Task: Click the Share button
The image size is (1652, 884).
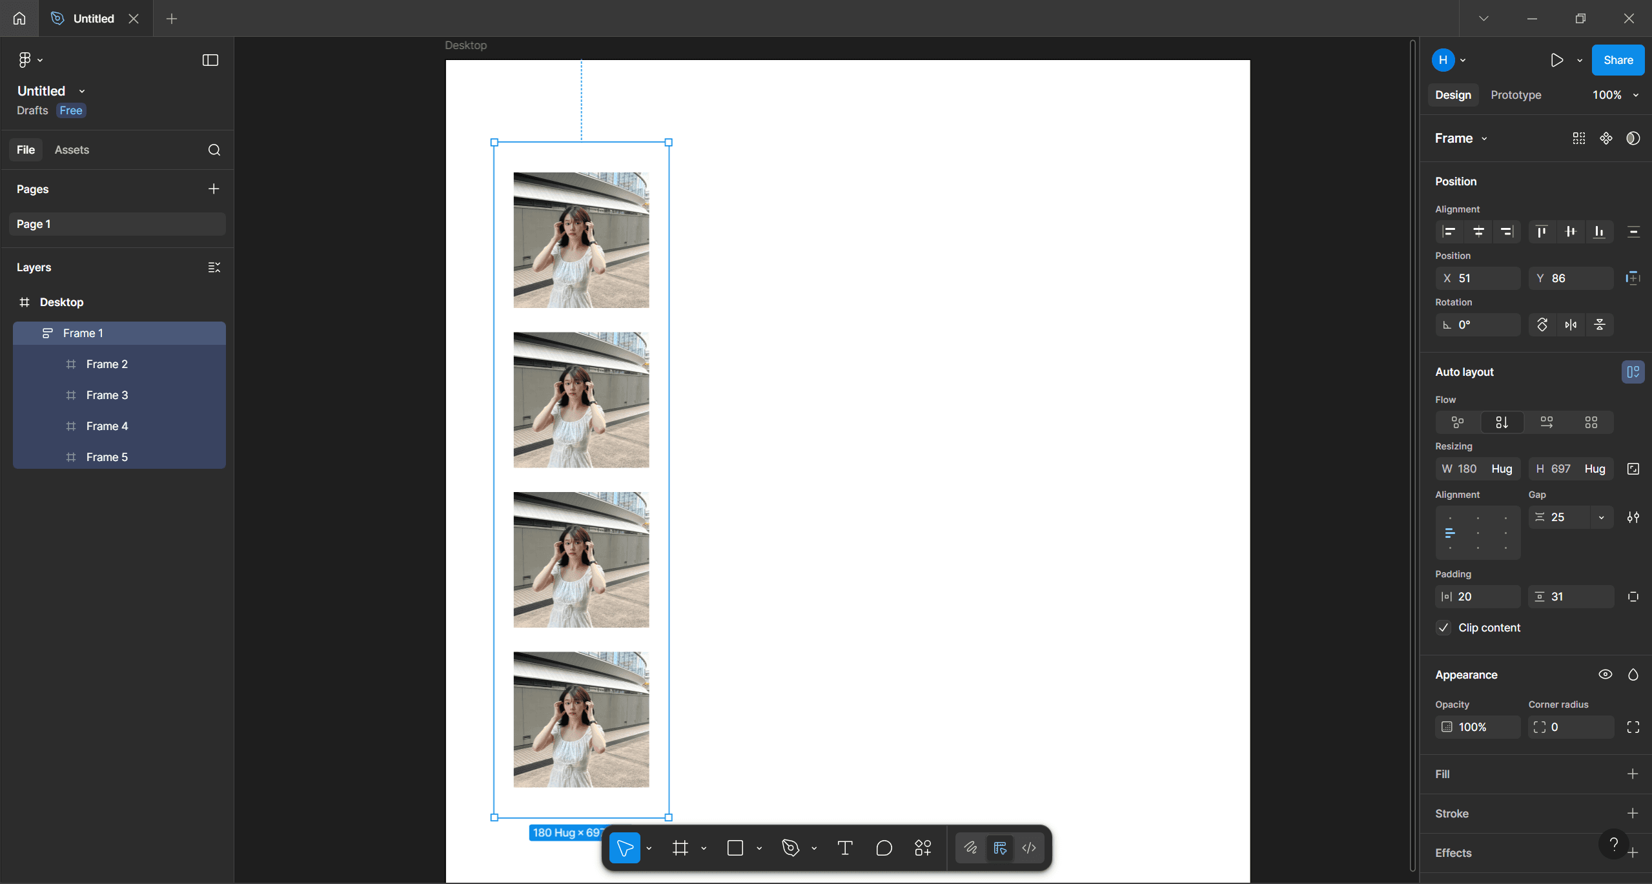Action: [x=1617, y=59]
